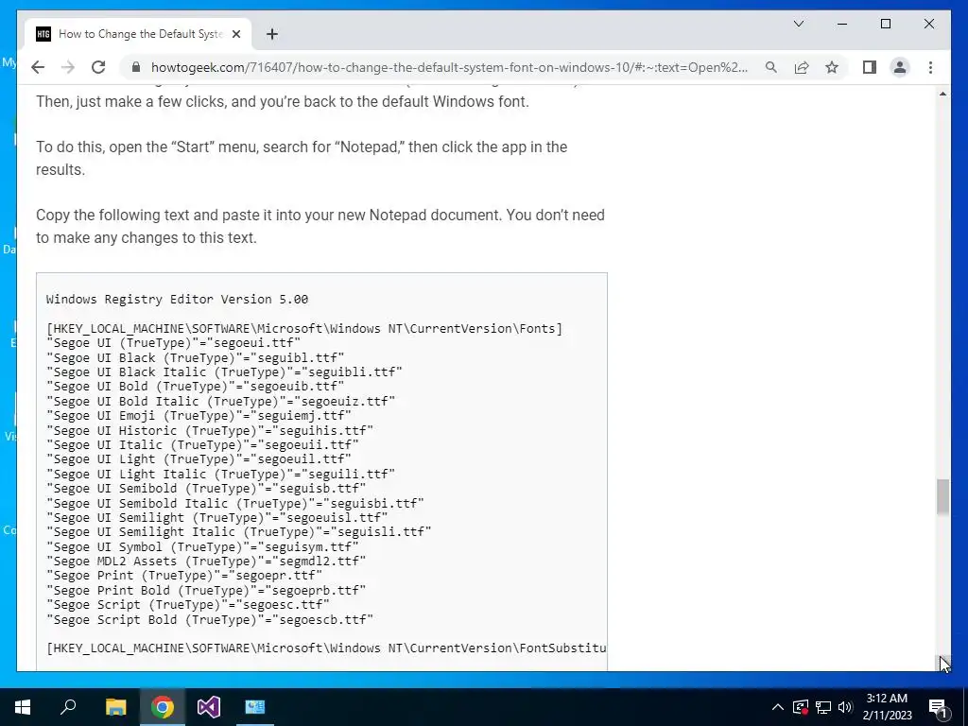Click the Segoe Script Bold line
The image size is (968, 726).
pos(210,620)
